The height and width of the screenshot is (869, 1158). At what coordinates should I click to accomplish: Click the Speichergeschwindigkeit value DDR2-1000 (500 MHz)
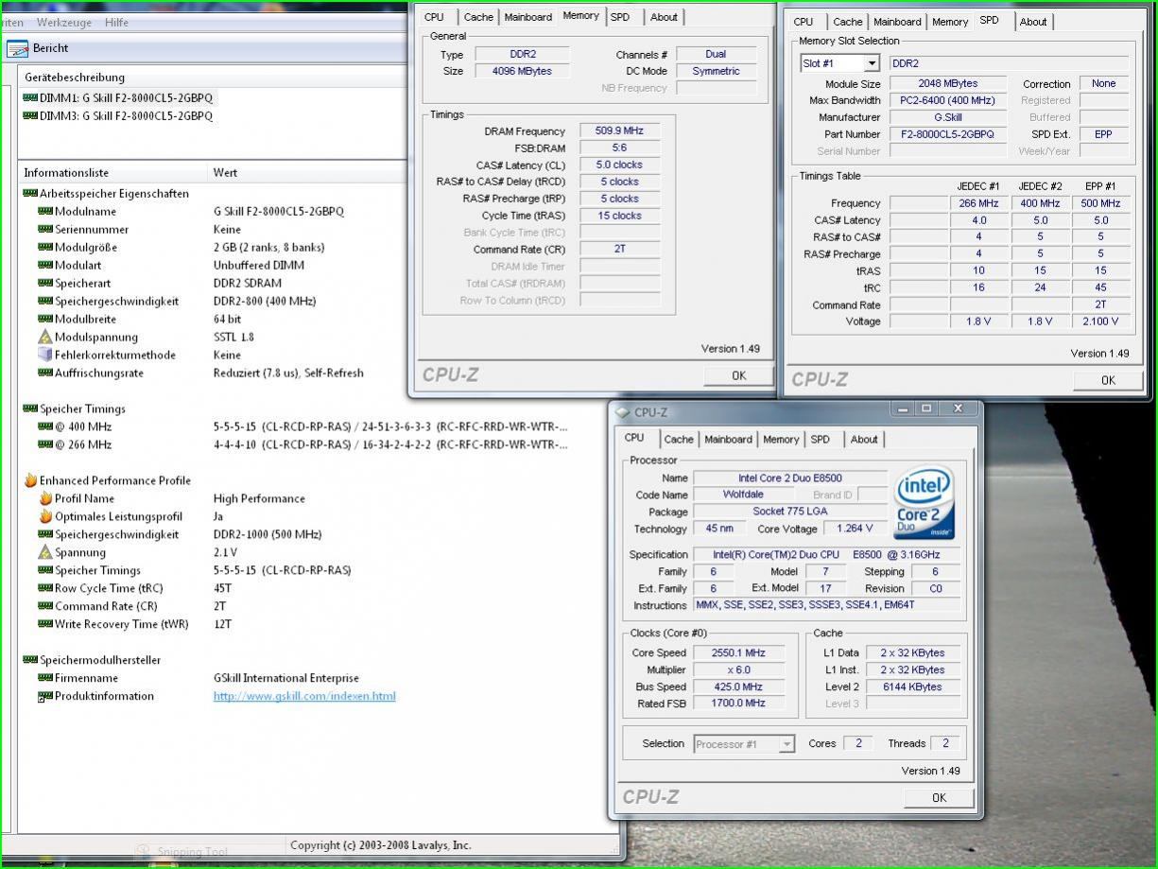click(268, 534)
